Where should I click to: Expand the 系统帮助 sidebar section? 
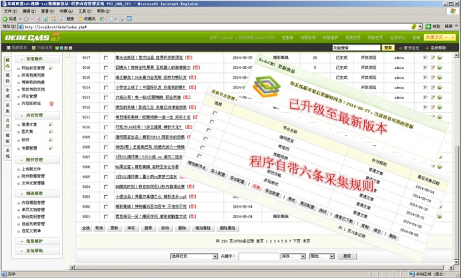37,251
